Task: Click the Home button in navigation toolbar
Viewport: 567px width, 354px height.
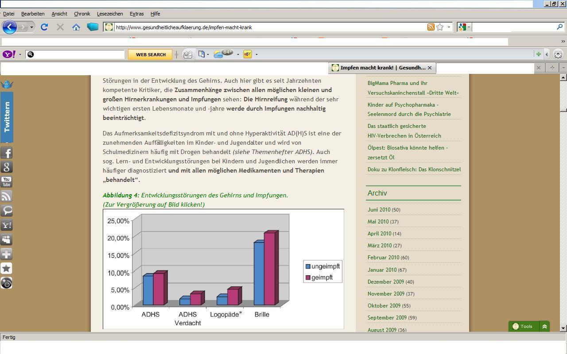Action: click(76, 27)
